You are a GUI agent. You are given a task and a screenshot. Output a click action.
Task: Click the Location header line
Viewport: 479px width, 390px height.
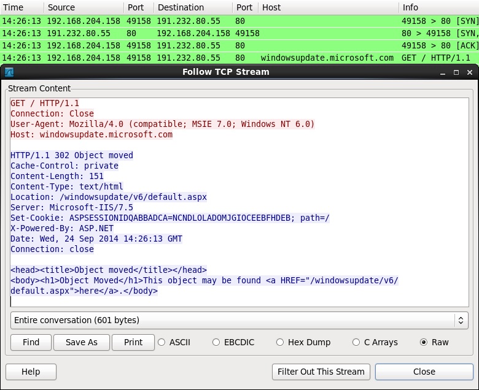coord(109,197)
